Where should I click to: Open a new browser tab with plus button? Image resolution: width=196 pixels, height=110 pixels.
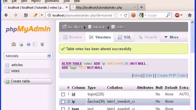point(141,7)
